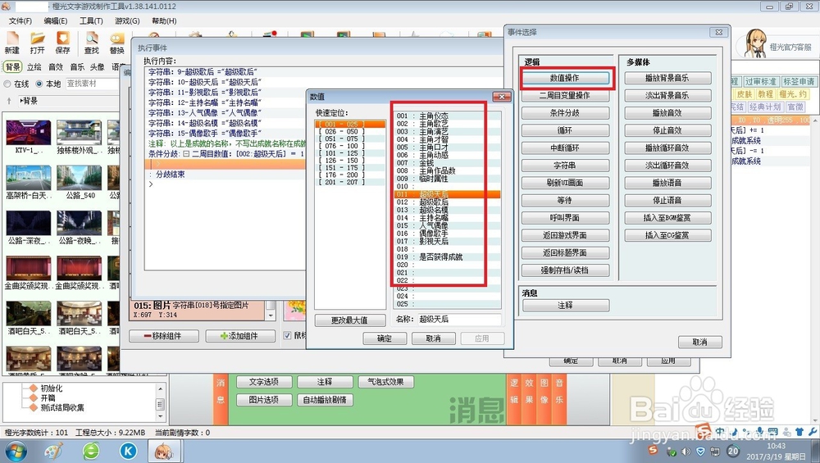This screenshot has width=820, height=463.
Task: Click the 气泡式效果 button
Action: [x=386, y=382]
